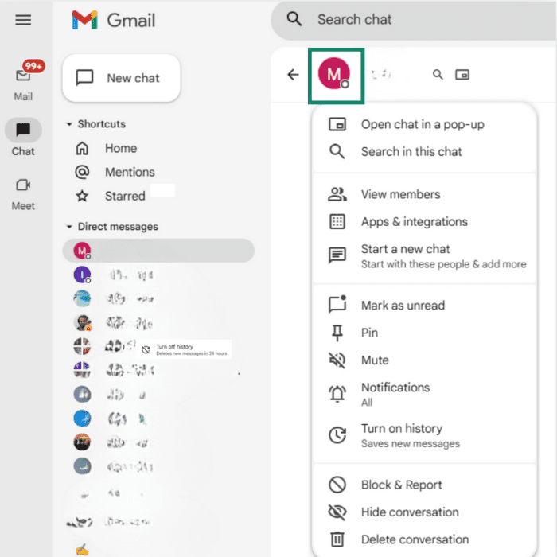This screenshot has height=557, width=557.
Task: Select the highlighted M direct message row
Action: pos(158,251)
